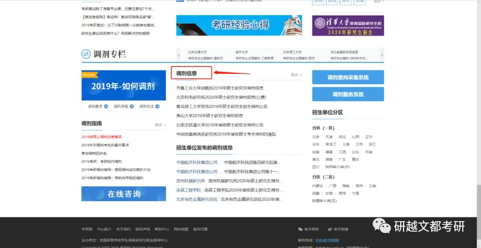
Task: Open 版权声明 footer link
Action: pos(143,229)
